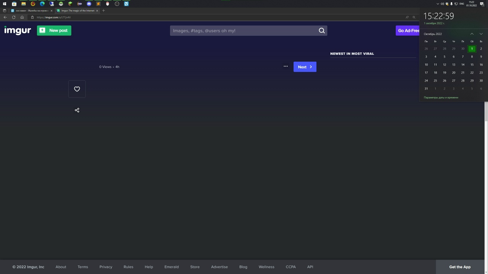488x274 pixels.
Task: Open date and time settings link
Action: [441, 97]
